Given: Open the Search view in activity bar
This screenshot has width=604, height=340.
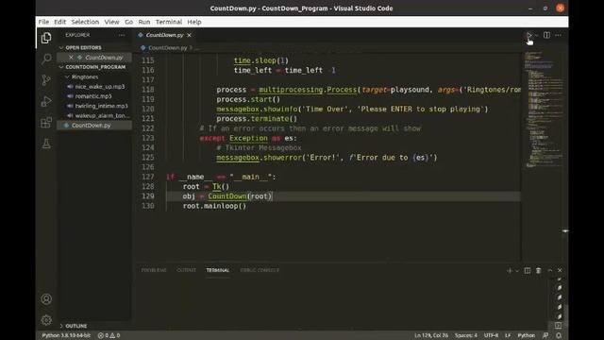Looking at the screenshot, I should tap(46, 59).
